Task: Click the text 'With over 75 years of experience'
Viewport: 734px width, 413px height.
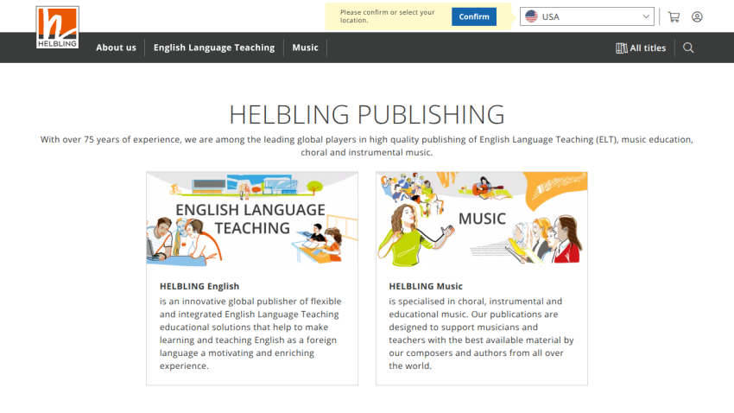Action: coord(111,140)
